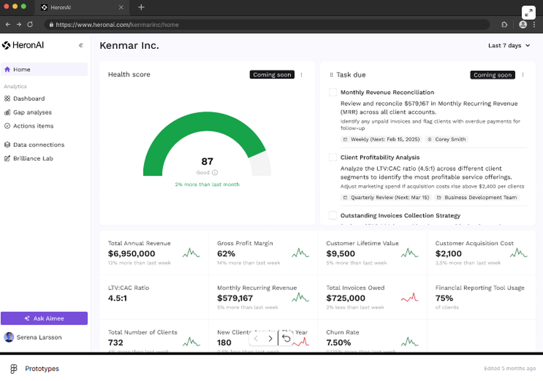Click the HeronAI logo

click(23, 45)
